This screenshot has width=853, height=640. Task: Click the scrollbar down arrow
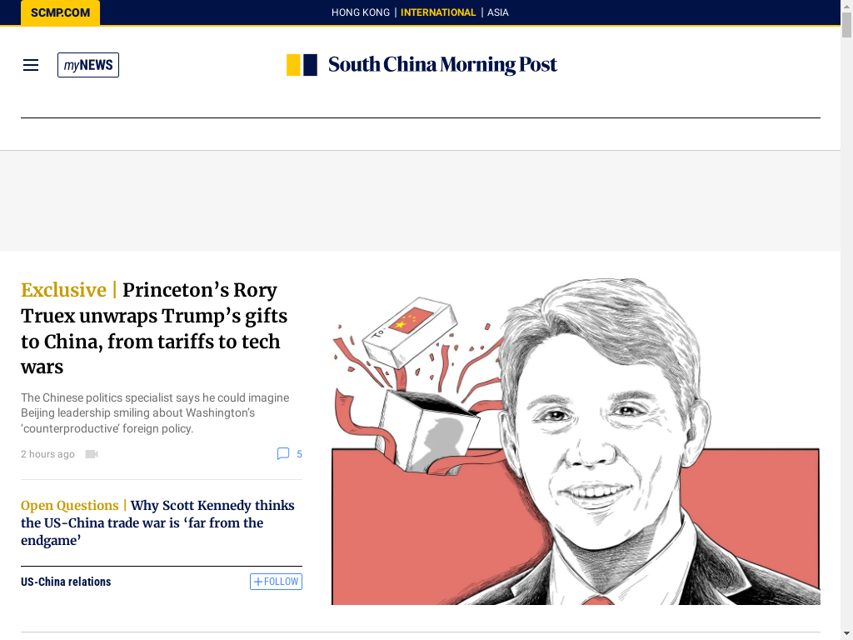pos(846,634)
